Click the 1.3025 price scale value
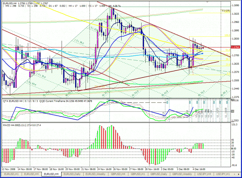Viewport: 242px width, 178px height. pyautogui.click(x=235, y=14)
